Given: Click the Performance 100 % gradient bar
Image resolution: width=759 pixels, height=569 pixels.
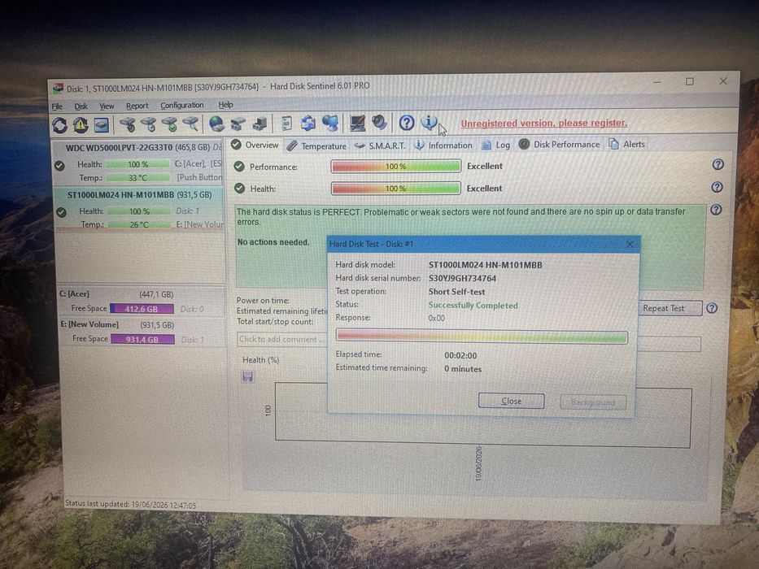Looking at the screenshot, I should tap(396, 167).
